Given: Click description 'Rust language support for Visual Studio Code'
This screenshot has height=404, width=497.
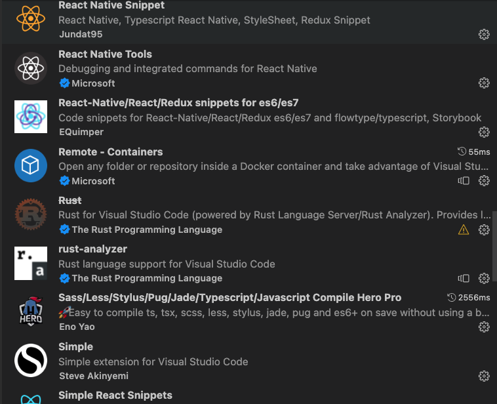Looking at the screenshot, I should [x=167, y=264].
